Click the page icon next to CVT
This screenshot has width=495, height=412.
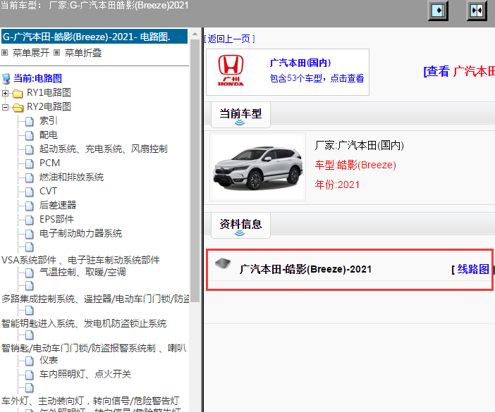coord(30,192)
